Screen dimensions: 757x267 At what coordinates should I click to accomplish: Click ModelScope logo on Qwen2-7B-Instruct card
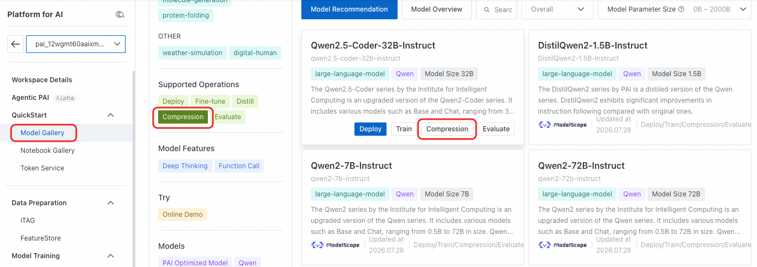point(336,245)
